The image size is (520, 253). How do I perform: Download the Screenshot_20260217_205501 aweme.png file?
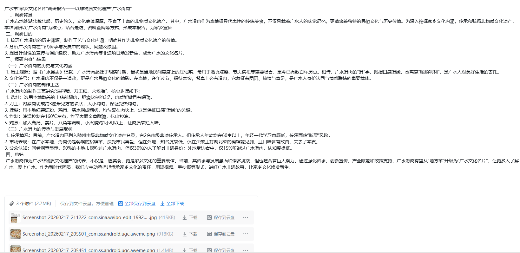coord(190,234)
